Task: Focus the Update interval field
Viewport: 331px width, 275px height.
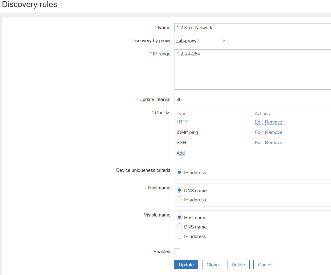Action: [x=203, y=99]
